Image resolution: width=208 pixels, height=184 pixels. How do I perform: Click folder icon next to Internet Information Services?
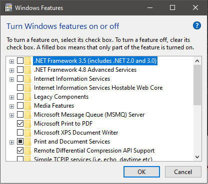click(x=27, y=79)
